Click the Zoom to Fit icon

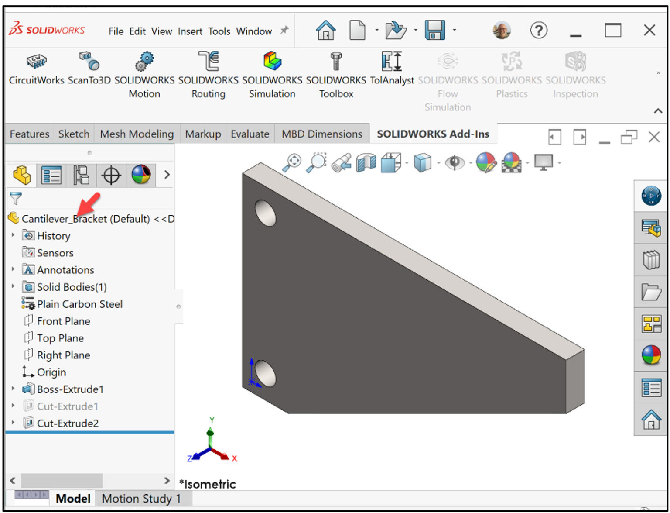coord(293,162)
